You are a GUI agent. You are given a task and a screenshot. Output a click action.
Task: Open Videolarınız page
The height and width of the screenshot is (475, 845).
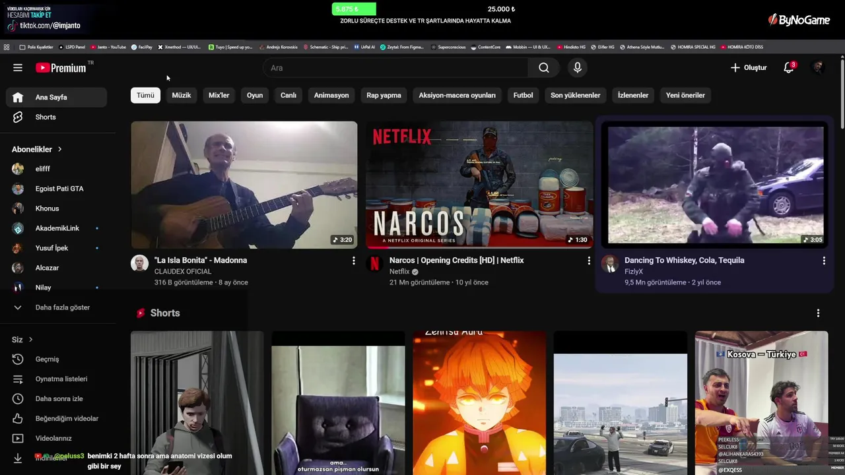pos(57,439)
